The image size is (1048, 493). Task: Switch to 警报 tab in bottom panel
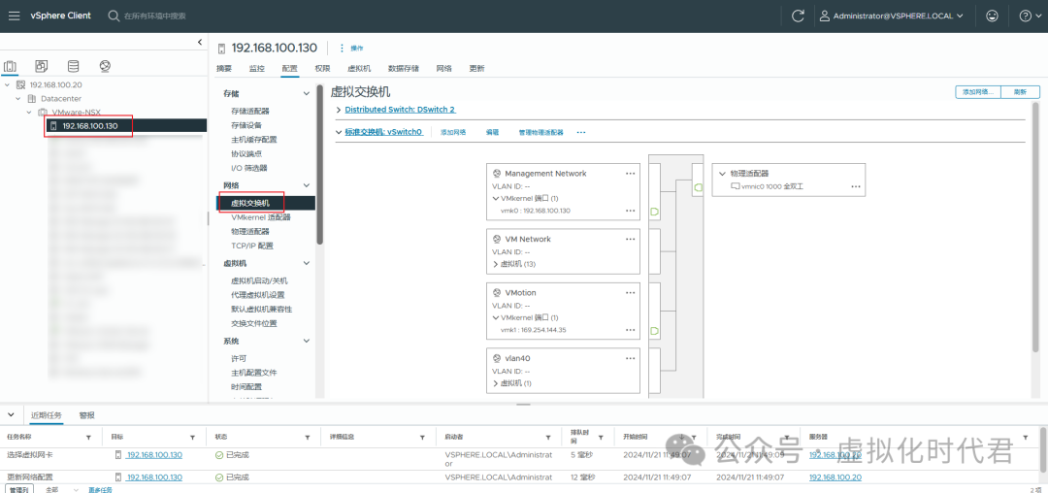pyautogui.click(x=87, y=414)
